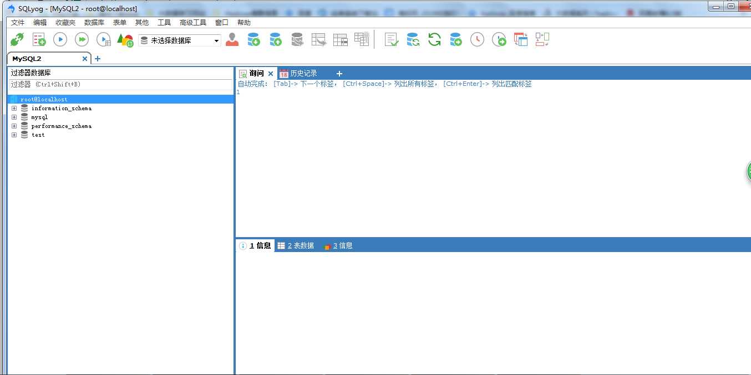The height and width of the screenshot is (375, 751).
Task: Click the gray table grid icon
Action: (340, 40)
